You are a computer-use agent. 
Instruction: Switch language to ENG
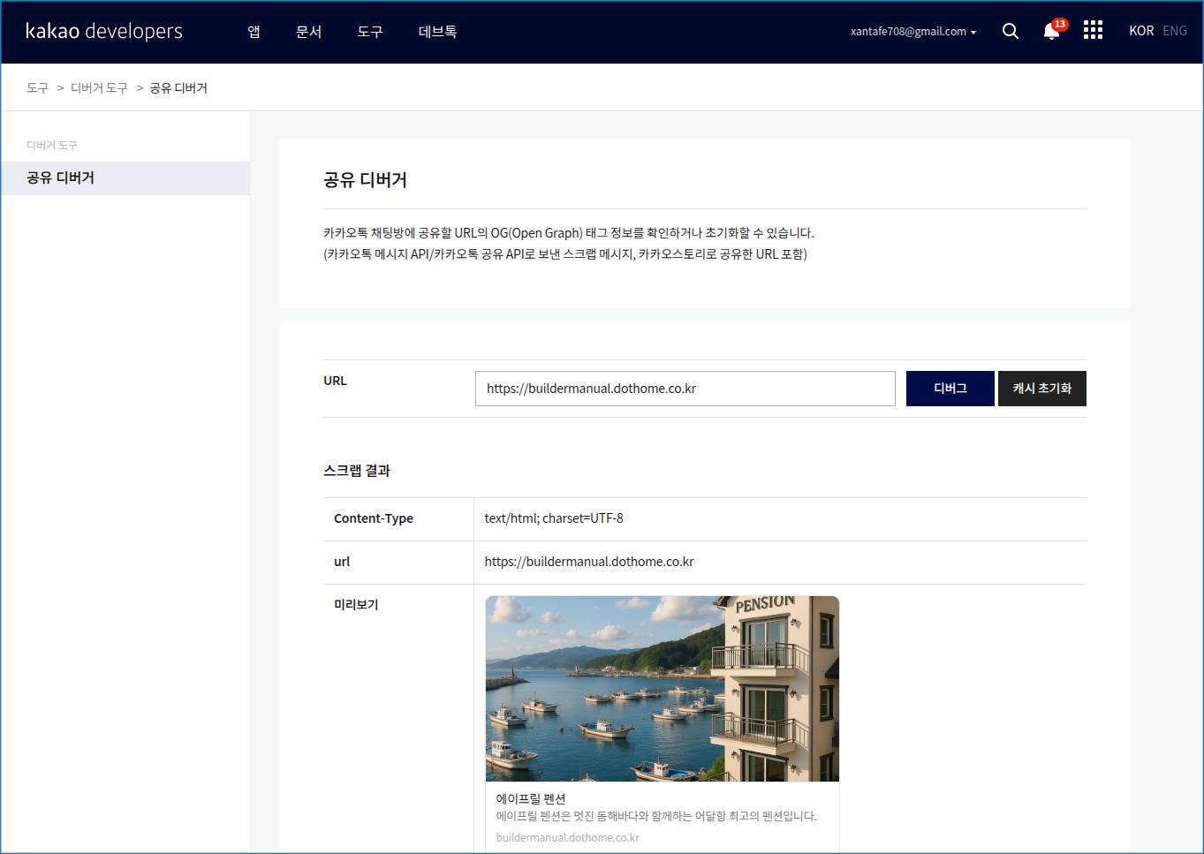[1174, 31]
